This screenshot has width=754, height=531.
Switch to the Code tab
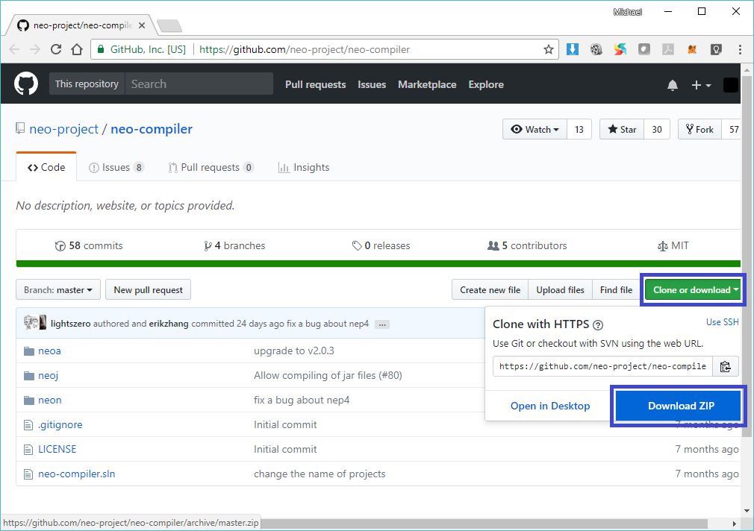46,167
